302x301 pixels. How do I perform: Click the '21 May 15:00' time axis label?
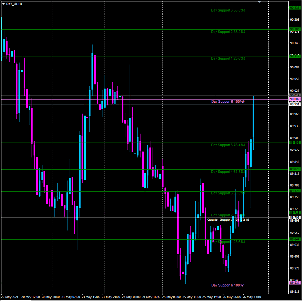tap(91, 297)
